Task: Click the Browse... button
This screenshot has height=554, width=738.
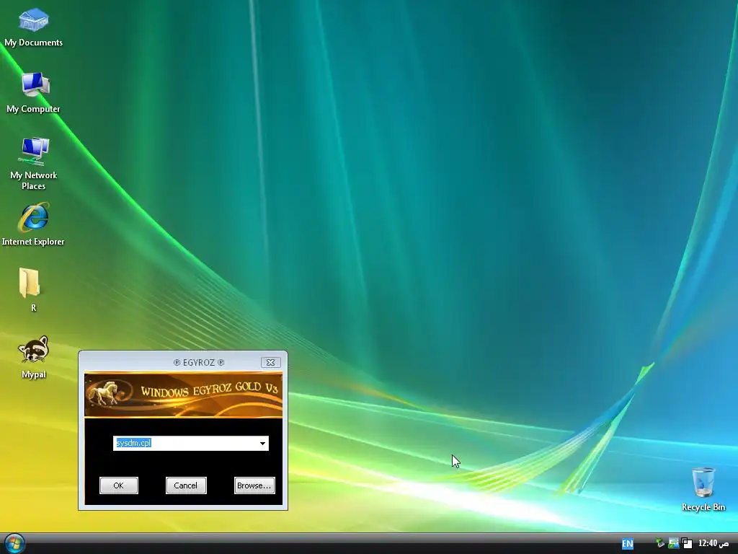Action: click(254, 485)
